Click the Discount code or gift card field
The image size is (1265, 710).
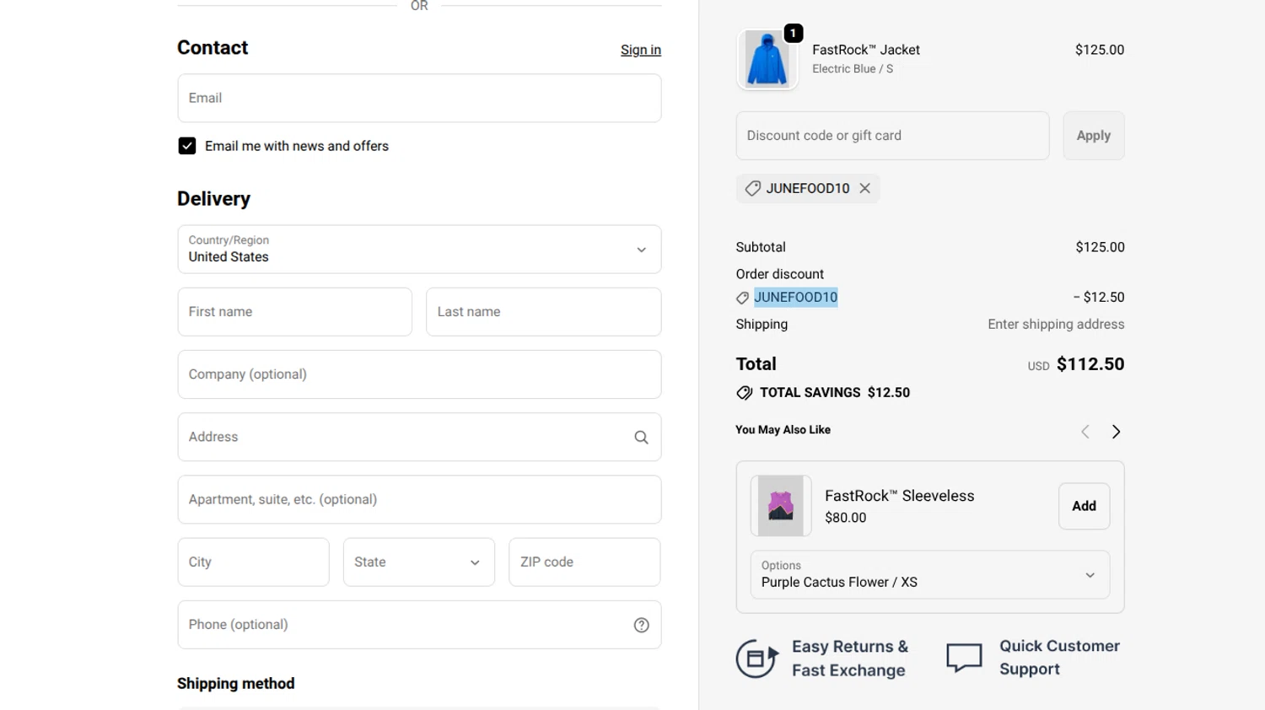coord(892,136)
